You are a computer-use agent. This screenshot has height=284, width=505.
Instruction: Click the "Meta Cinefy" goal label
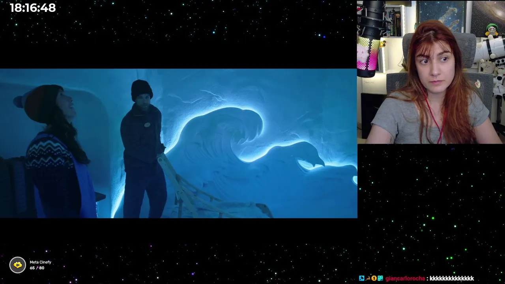(x=40, y=262)
